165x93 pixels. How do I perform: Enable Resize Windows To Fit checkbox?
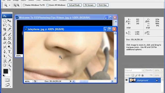coord(24,5)
